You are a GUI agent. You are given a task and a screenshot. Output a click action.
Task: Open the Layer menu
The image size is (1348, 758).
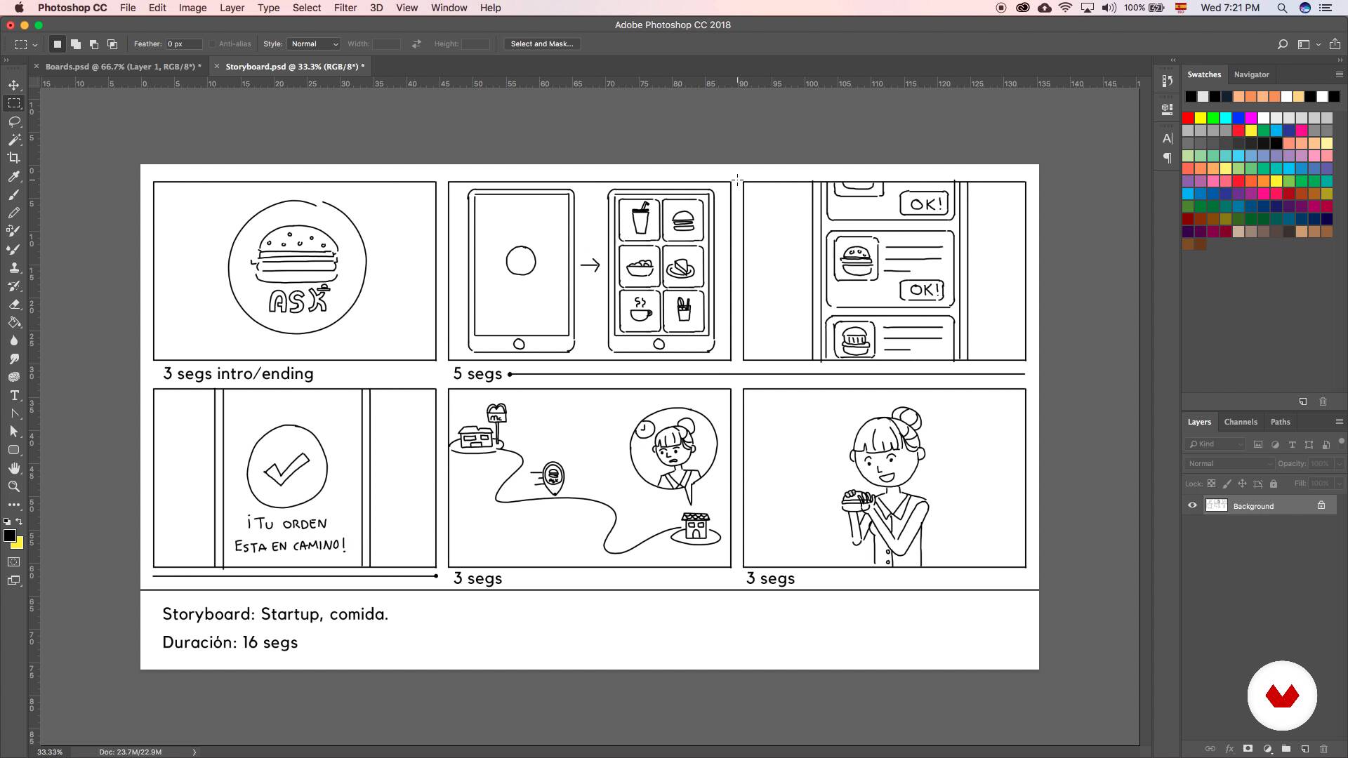232,8
